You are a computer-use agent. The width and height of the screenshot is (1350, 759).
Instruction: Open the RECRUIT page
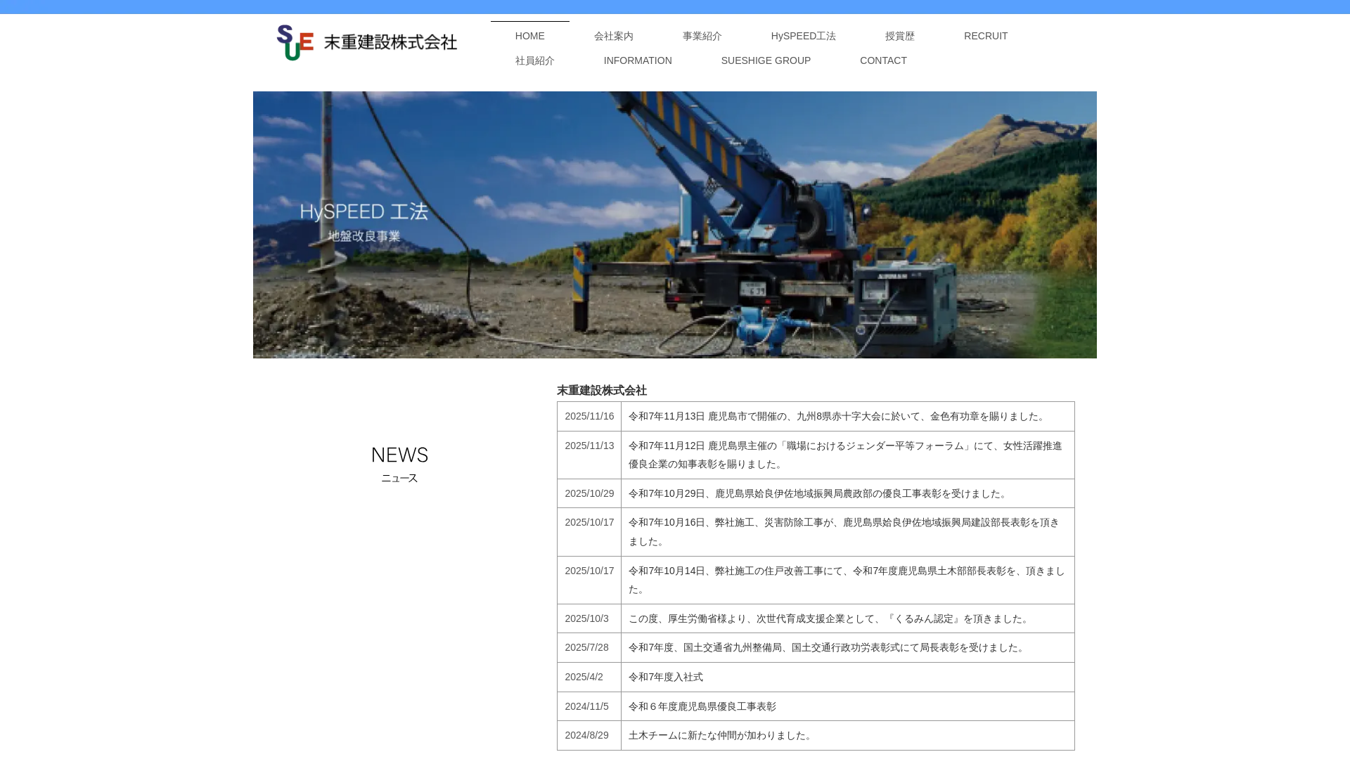click(x=985, y=36)
